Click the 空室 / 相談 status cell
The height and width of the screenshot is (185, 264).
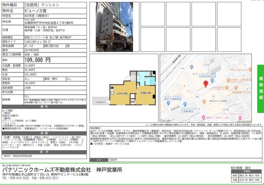[x=55, y=54]
